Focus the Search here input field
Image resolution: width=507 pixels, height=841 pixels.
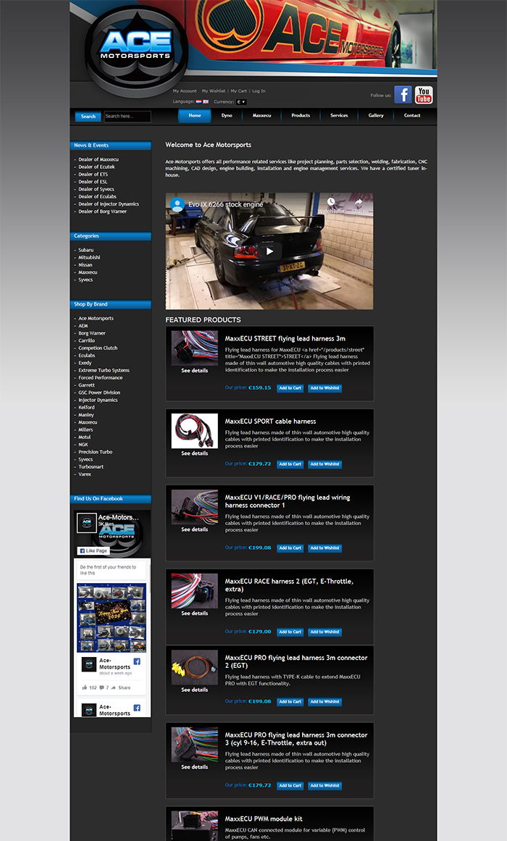pos(127,117)
